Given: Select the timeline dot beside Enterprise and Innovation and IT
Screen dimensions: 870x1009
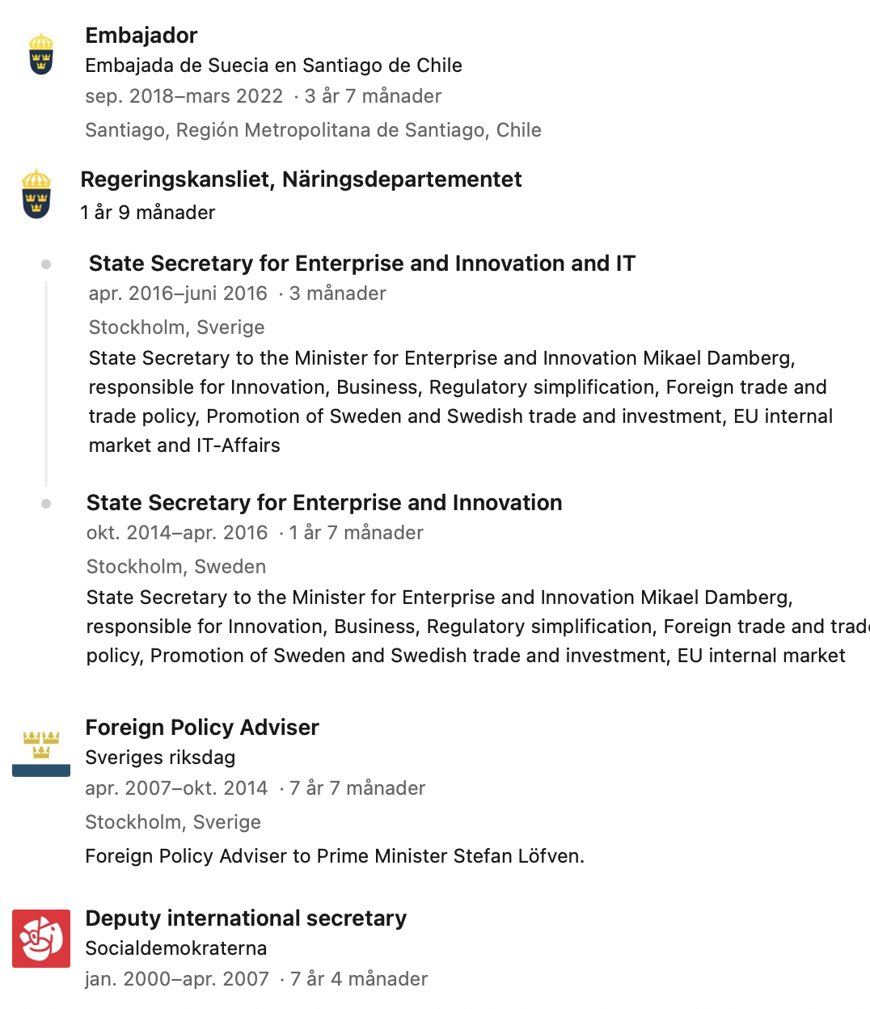Looking at the screenshot, I should coord(46,264).
